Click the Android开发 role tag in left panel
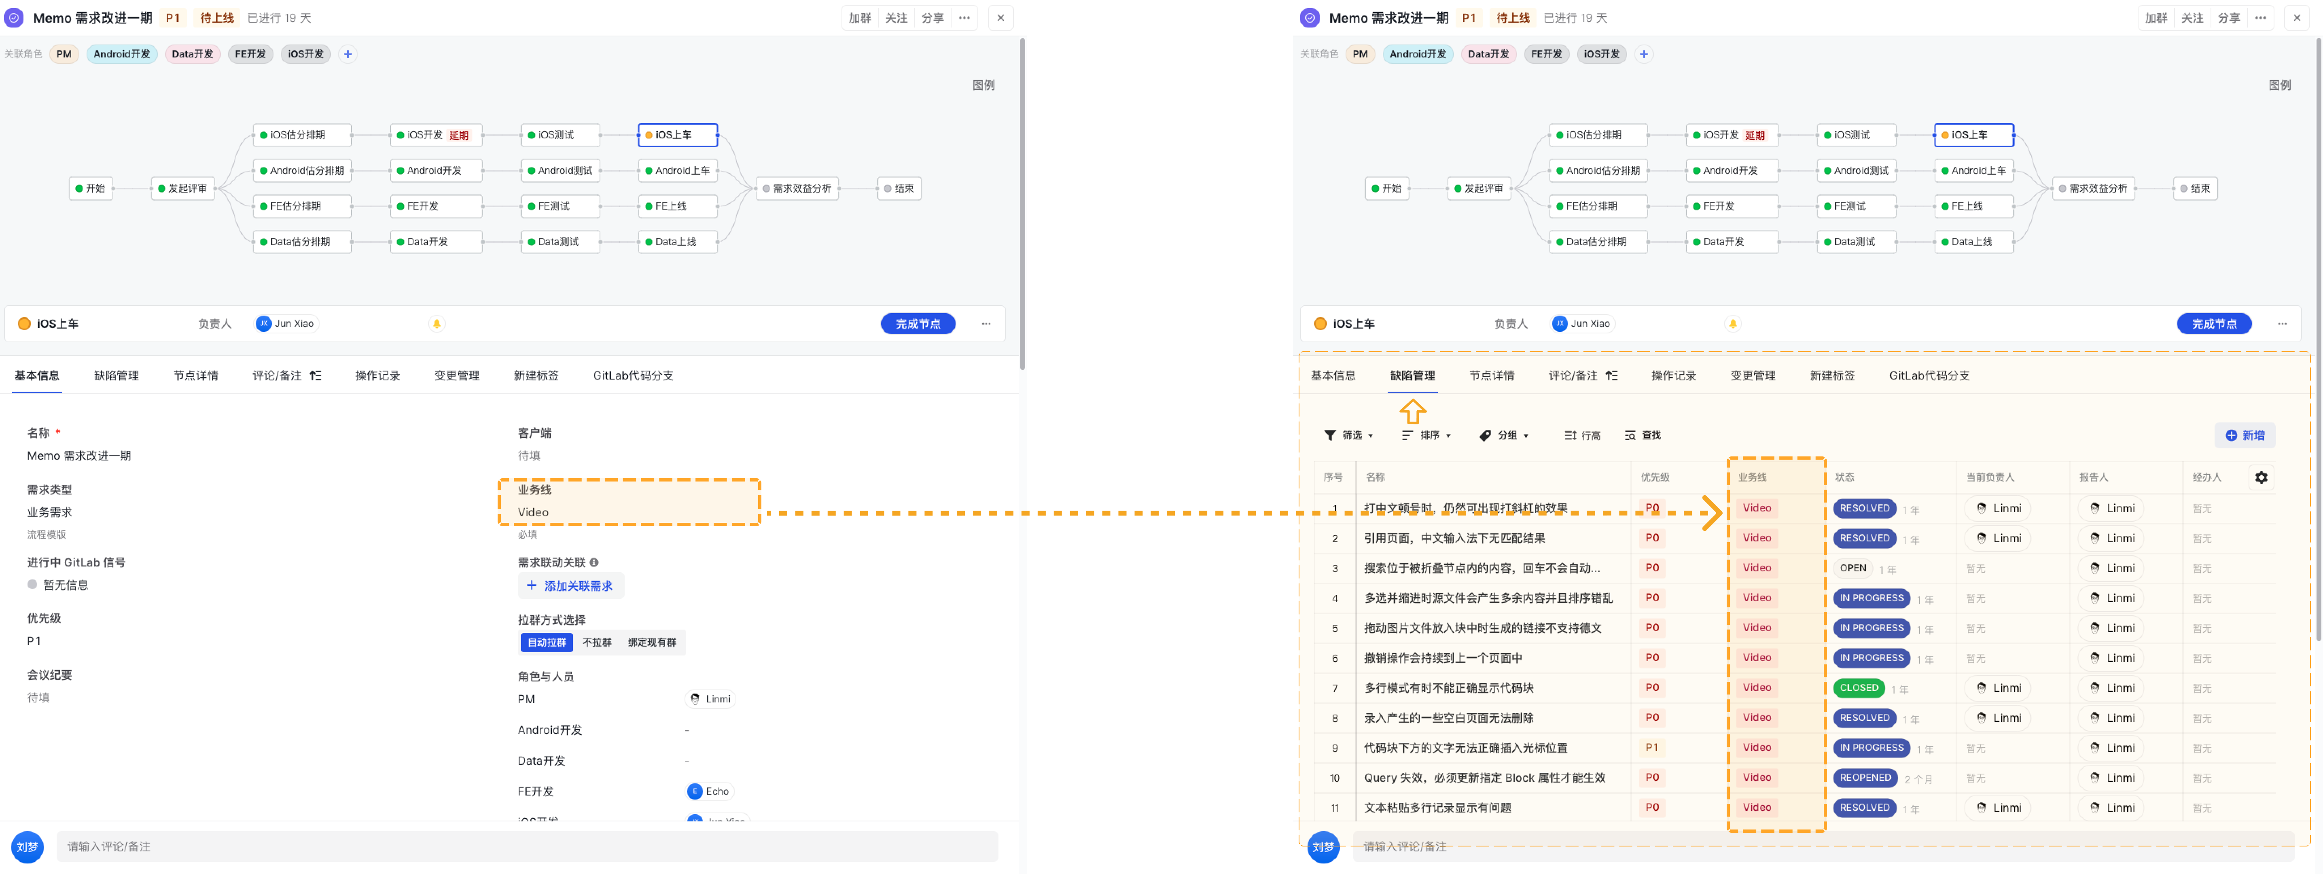Screen dimensions: 2323x874 click(x=122, y=54)
